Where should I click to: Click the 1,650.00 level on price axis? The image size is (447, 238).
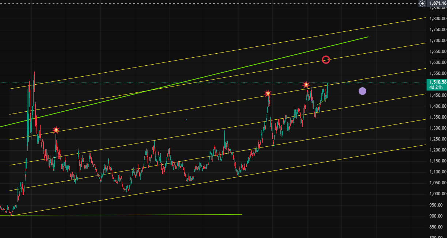click(436, 51)
